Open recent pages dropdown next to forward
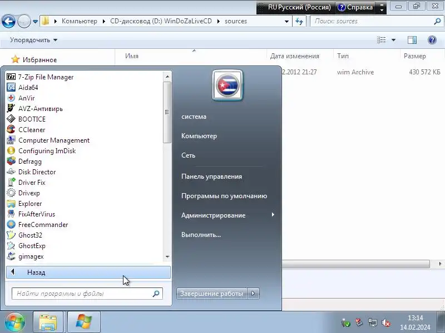Viewport: 445px width, 333px height. point(35,21)
